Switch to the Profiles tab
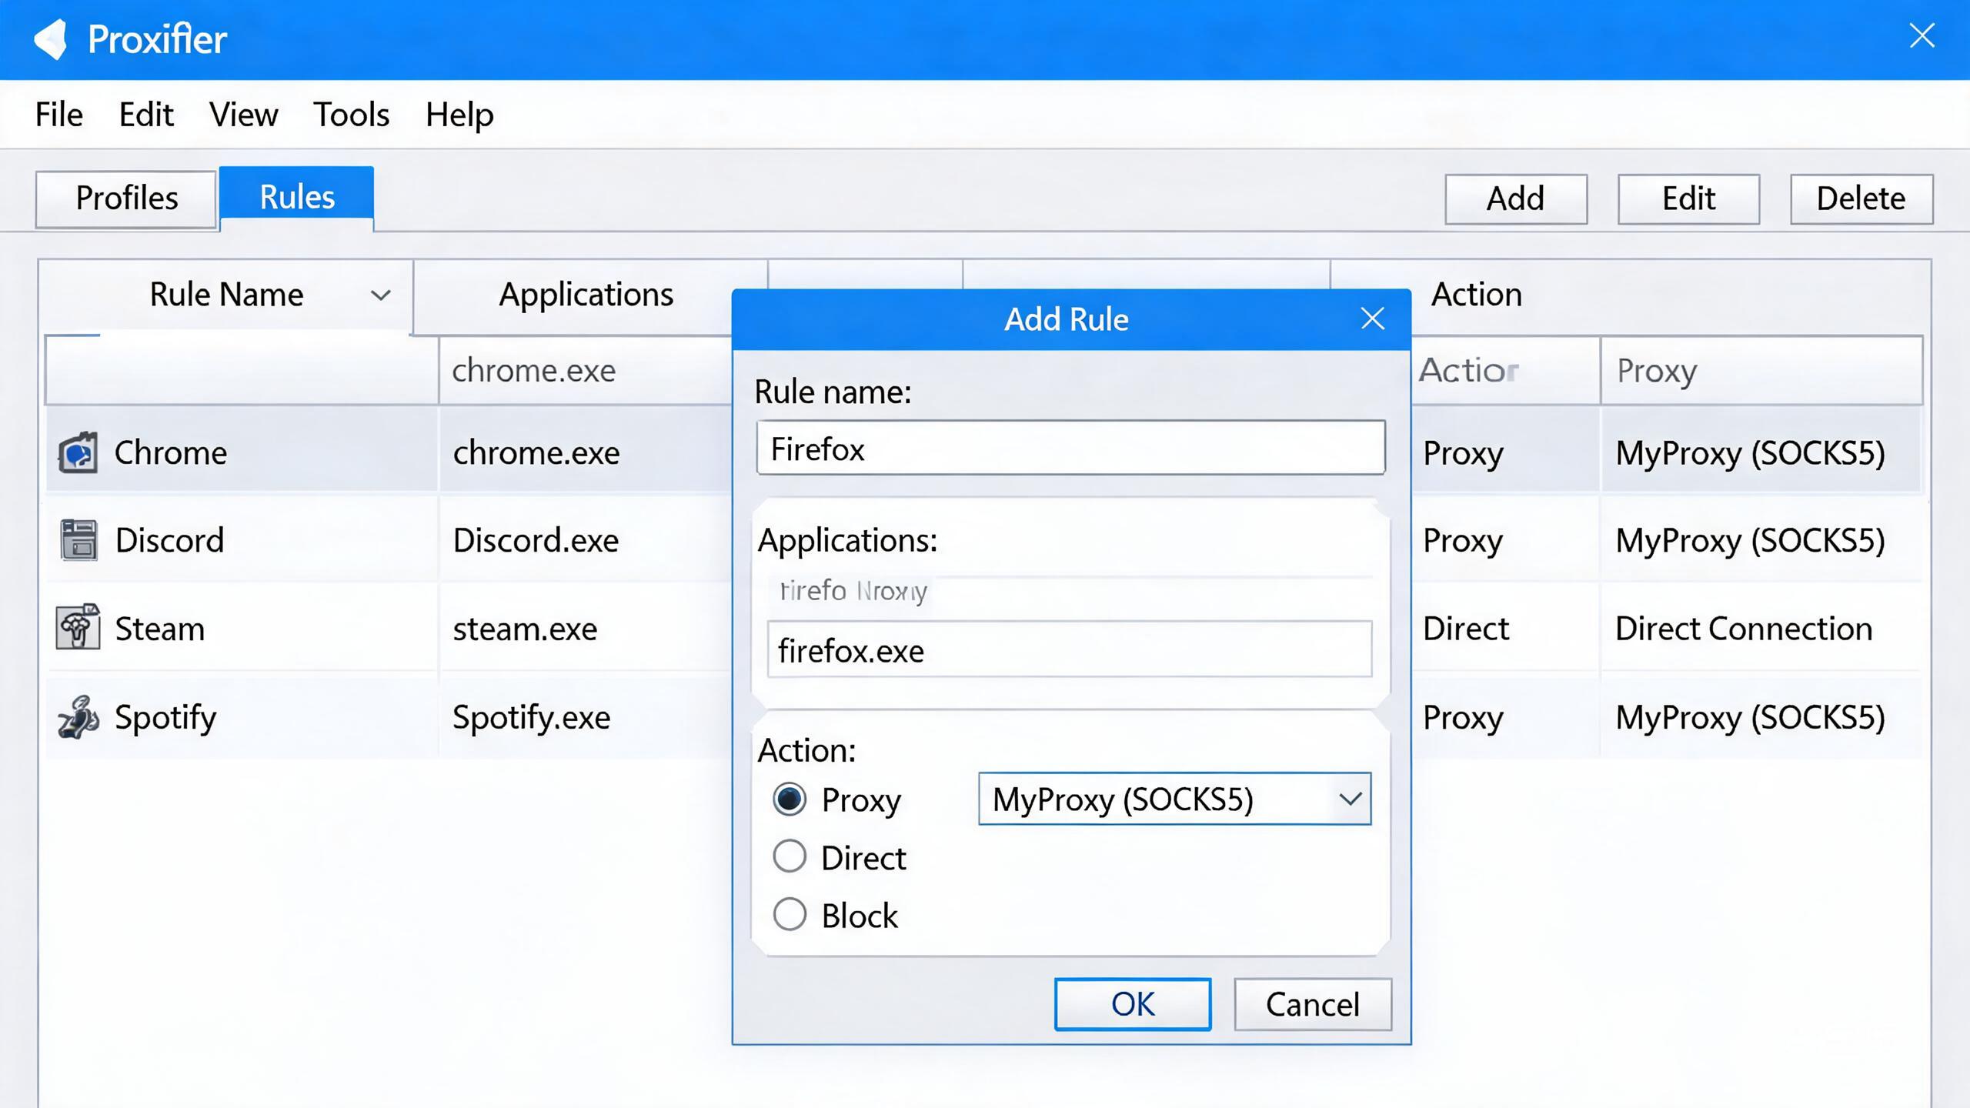The height and width of the screenshot is (1108, 1970). [126, 199]
